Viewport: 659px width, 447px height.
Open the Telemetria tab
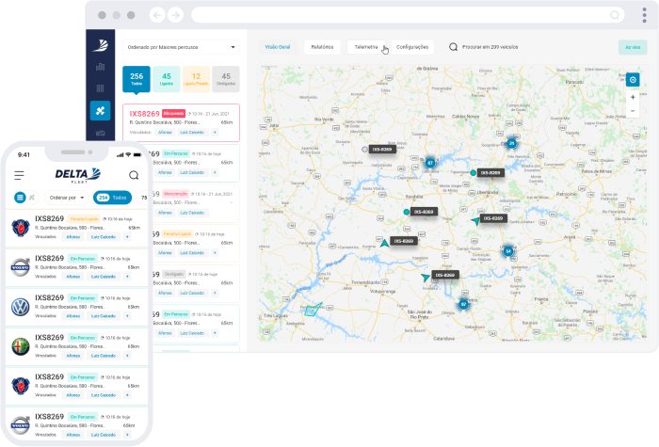pos(366,46)
